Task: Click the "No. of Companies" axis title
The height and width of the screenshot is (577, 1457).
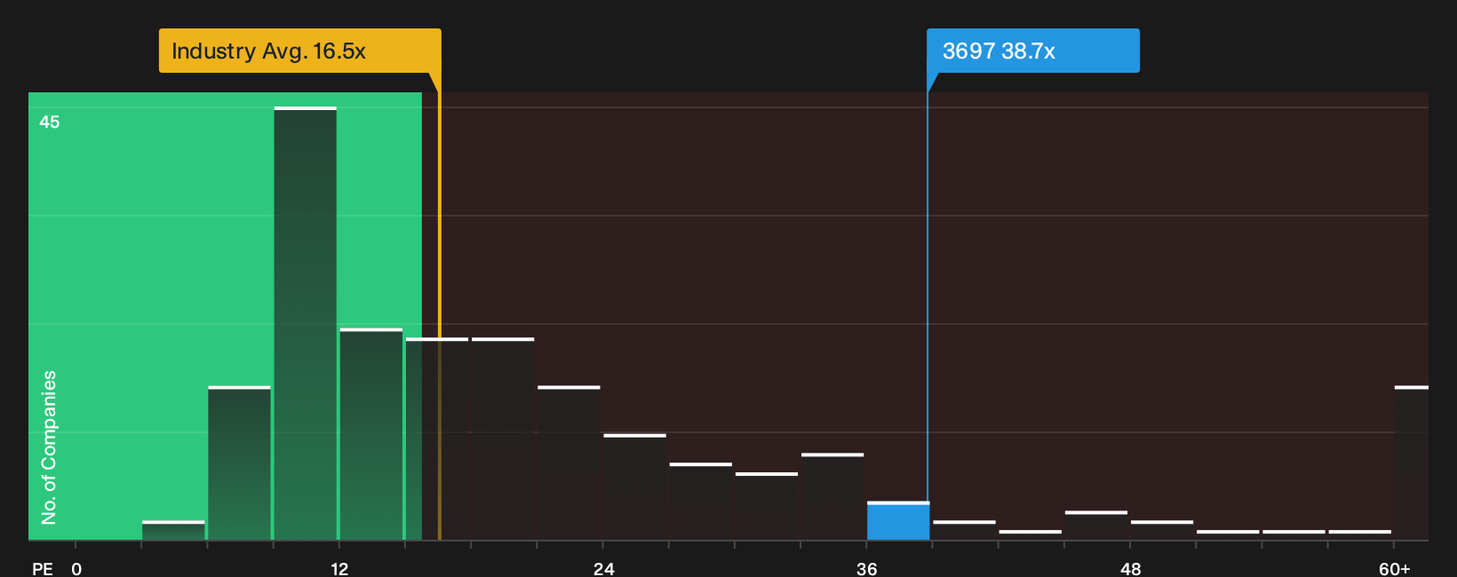Action: click(49, 447)
